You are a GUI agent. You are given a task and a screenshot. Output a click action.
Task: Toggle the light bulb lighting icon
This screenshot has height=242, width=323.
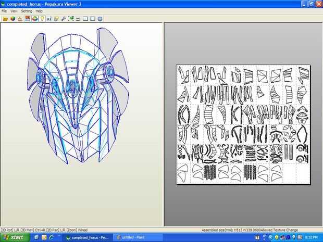point(42,19)
